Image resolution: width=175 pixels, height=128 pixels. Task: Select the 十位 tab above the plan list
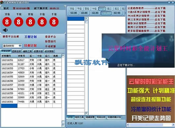pos(94,9)
